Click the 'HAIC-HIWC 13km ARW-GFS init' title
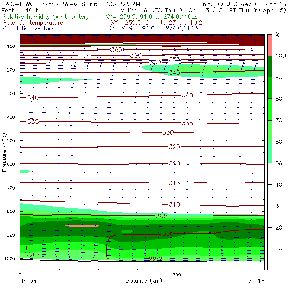This screenshot has width=288, height=288. pos(49,4)
